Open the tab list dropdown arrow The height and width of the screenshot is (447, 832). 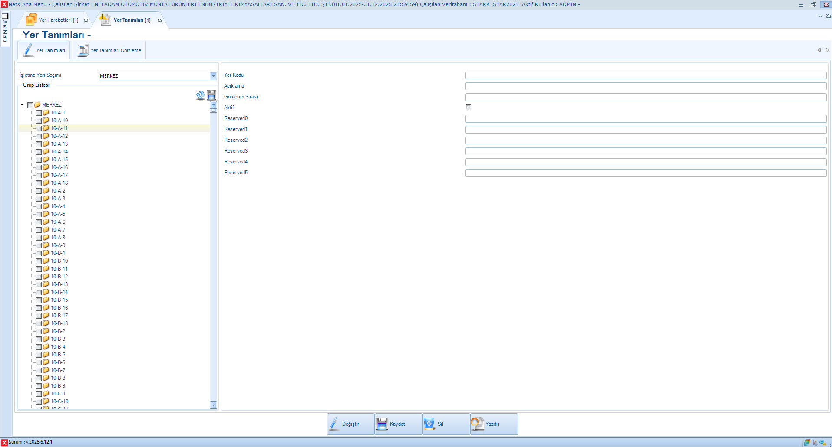(820, 16)
